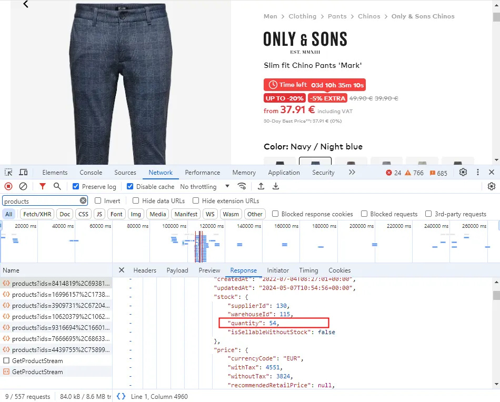Filter by Fetch/XHR type
500x402 pixels.
coord(37,214)
